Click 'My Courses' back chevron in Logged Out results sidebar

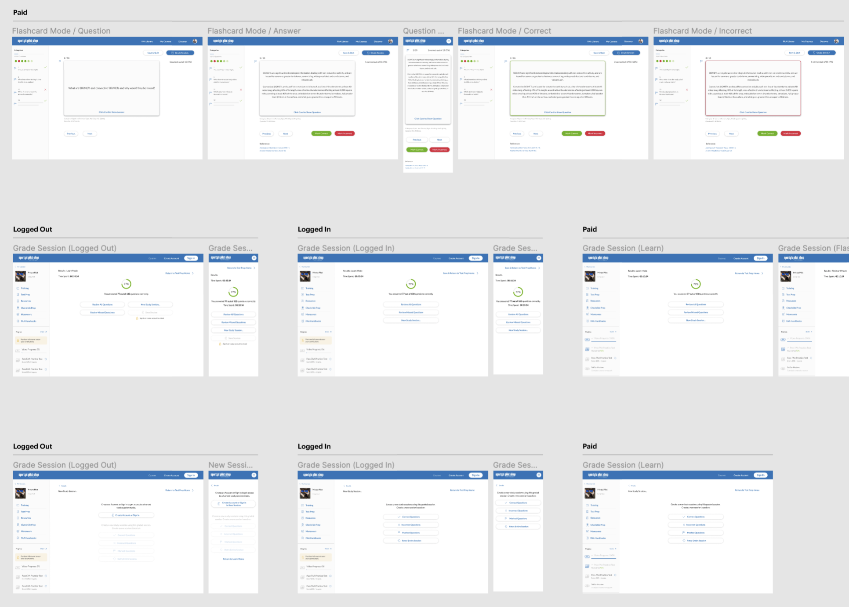point(16,267)
